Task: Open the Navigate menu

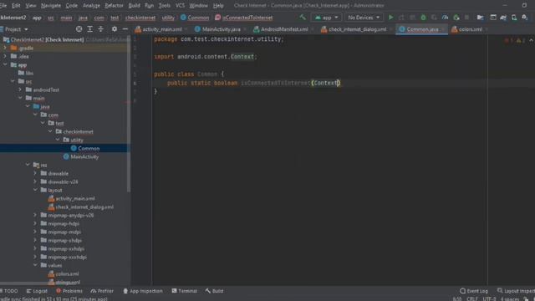Action: pos(51,6)
